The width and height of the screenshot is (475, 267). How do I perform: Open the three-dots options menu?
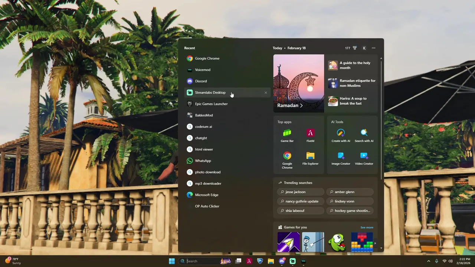[x=373, y=48]
